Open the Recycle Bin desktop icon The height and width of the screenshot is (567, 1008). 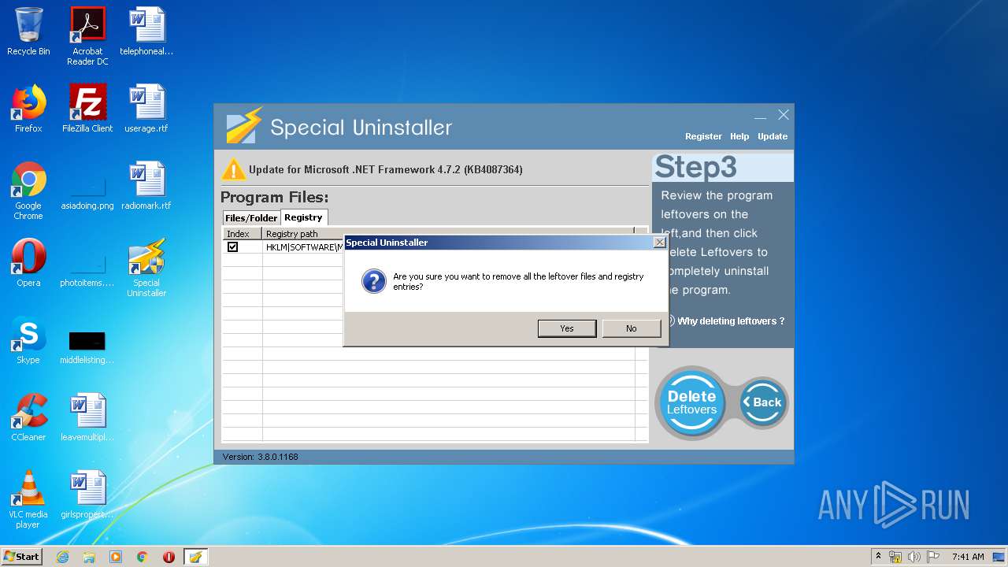click(x=28, y=31)
